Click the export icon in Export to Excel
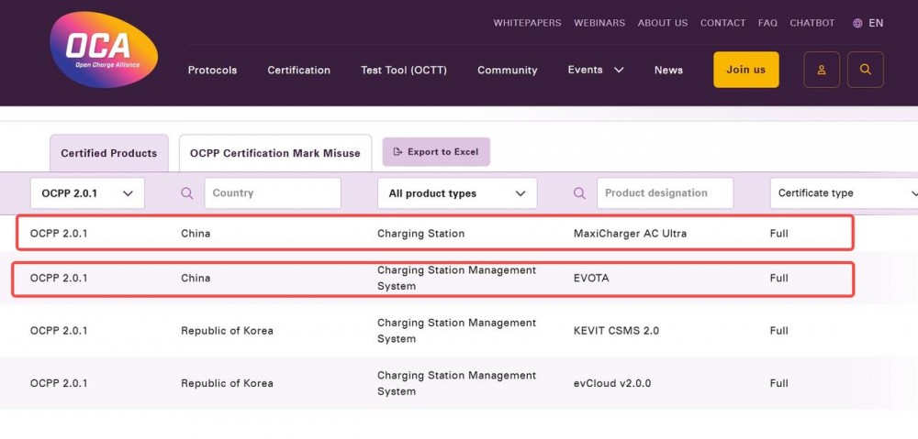 click(x=398, y=152)
